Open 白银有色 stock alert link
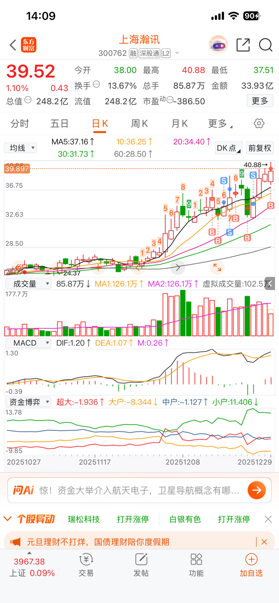 (185, 519)
